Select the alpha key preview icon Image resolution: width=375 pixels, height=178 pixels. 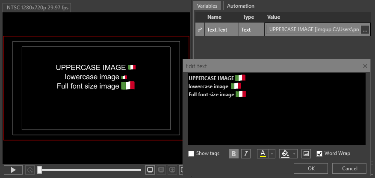click(172, 170)
